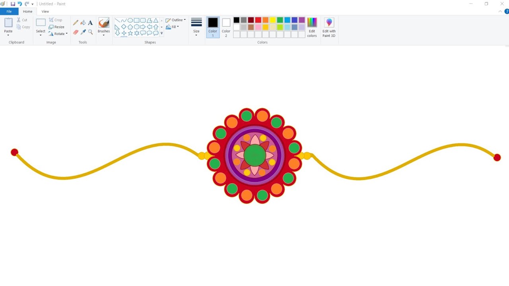
Task: Open Customize Quick Access Toolbar arrow
Action: pos(33,4)
